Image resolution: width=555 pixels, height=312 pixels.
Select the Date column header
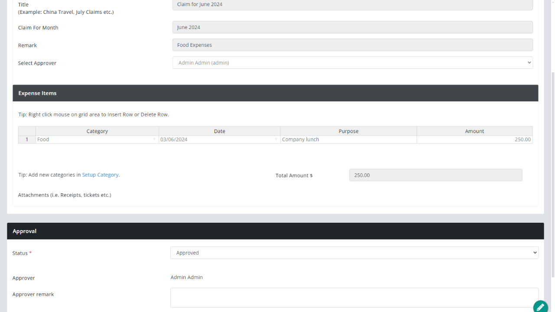click(x=219, y=131)
